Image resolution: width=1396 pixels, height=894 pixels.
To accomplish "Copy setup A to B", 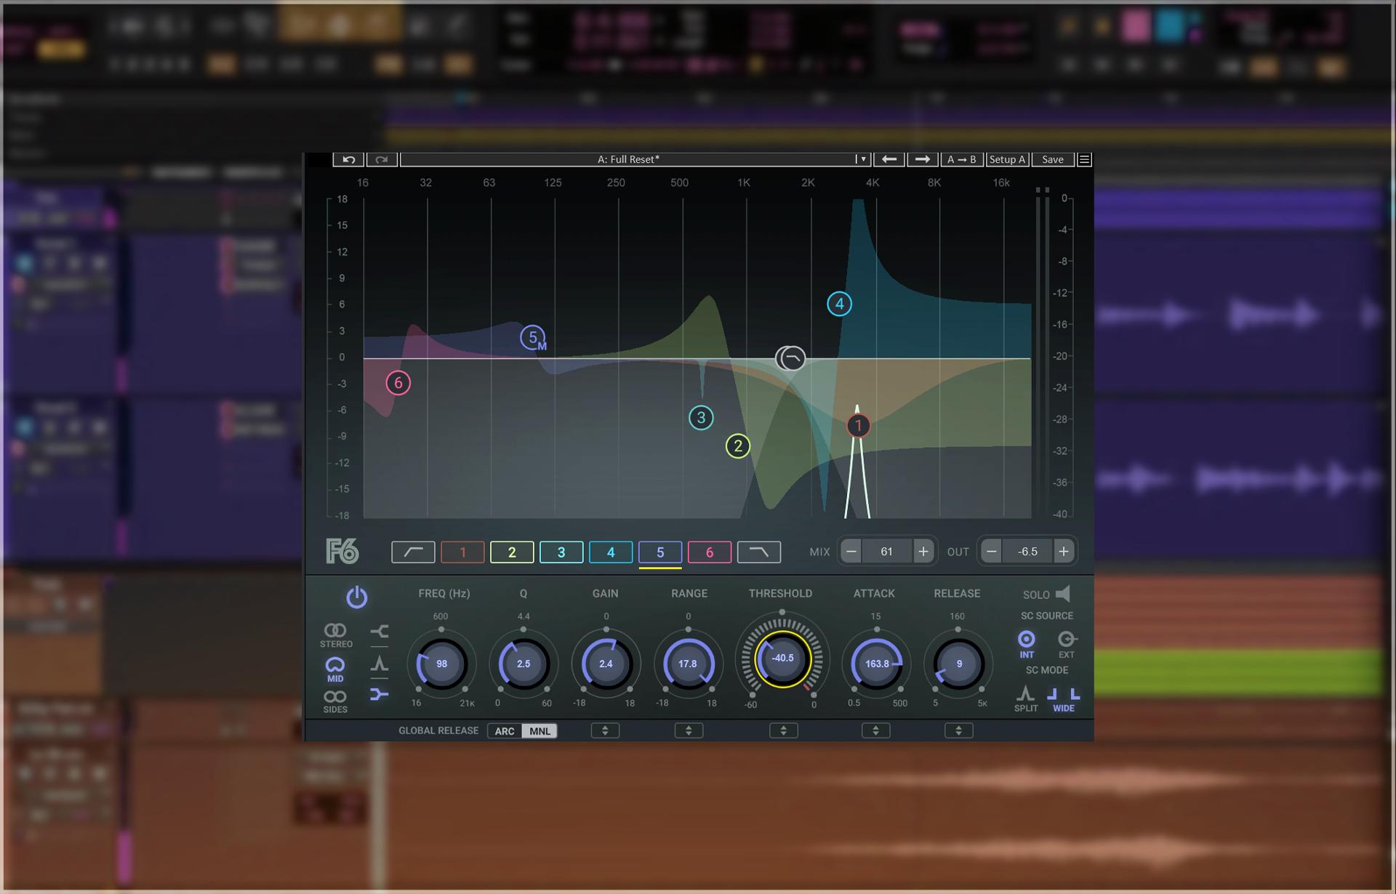I will [x=961, y=159].
